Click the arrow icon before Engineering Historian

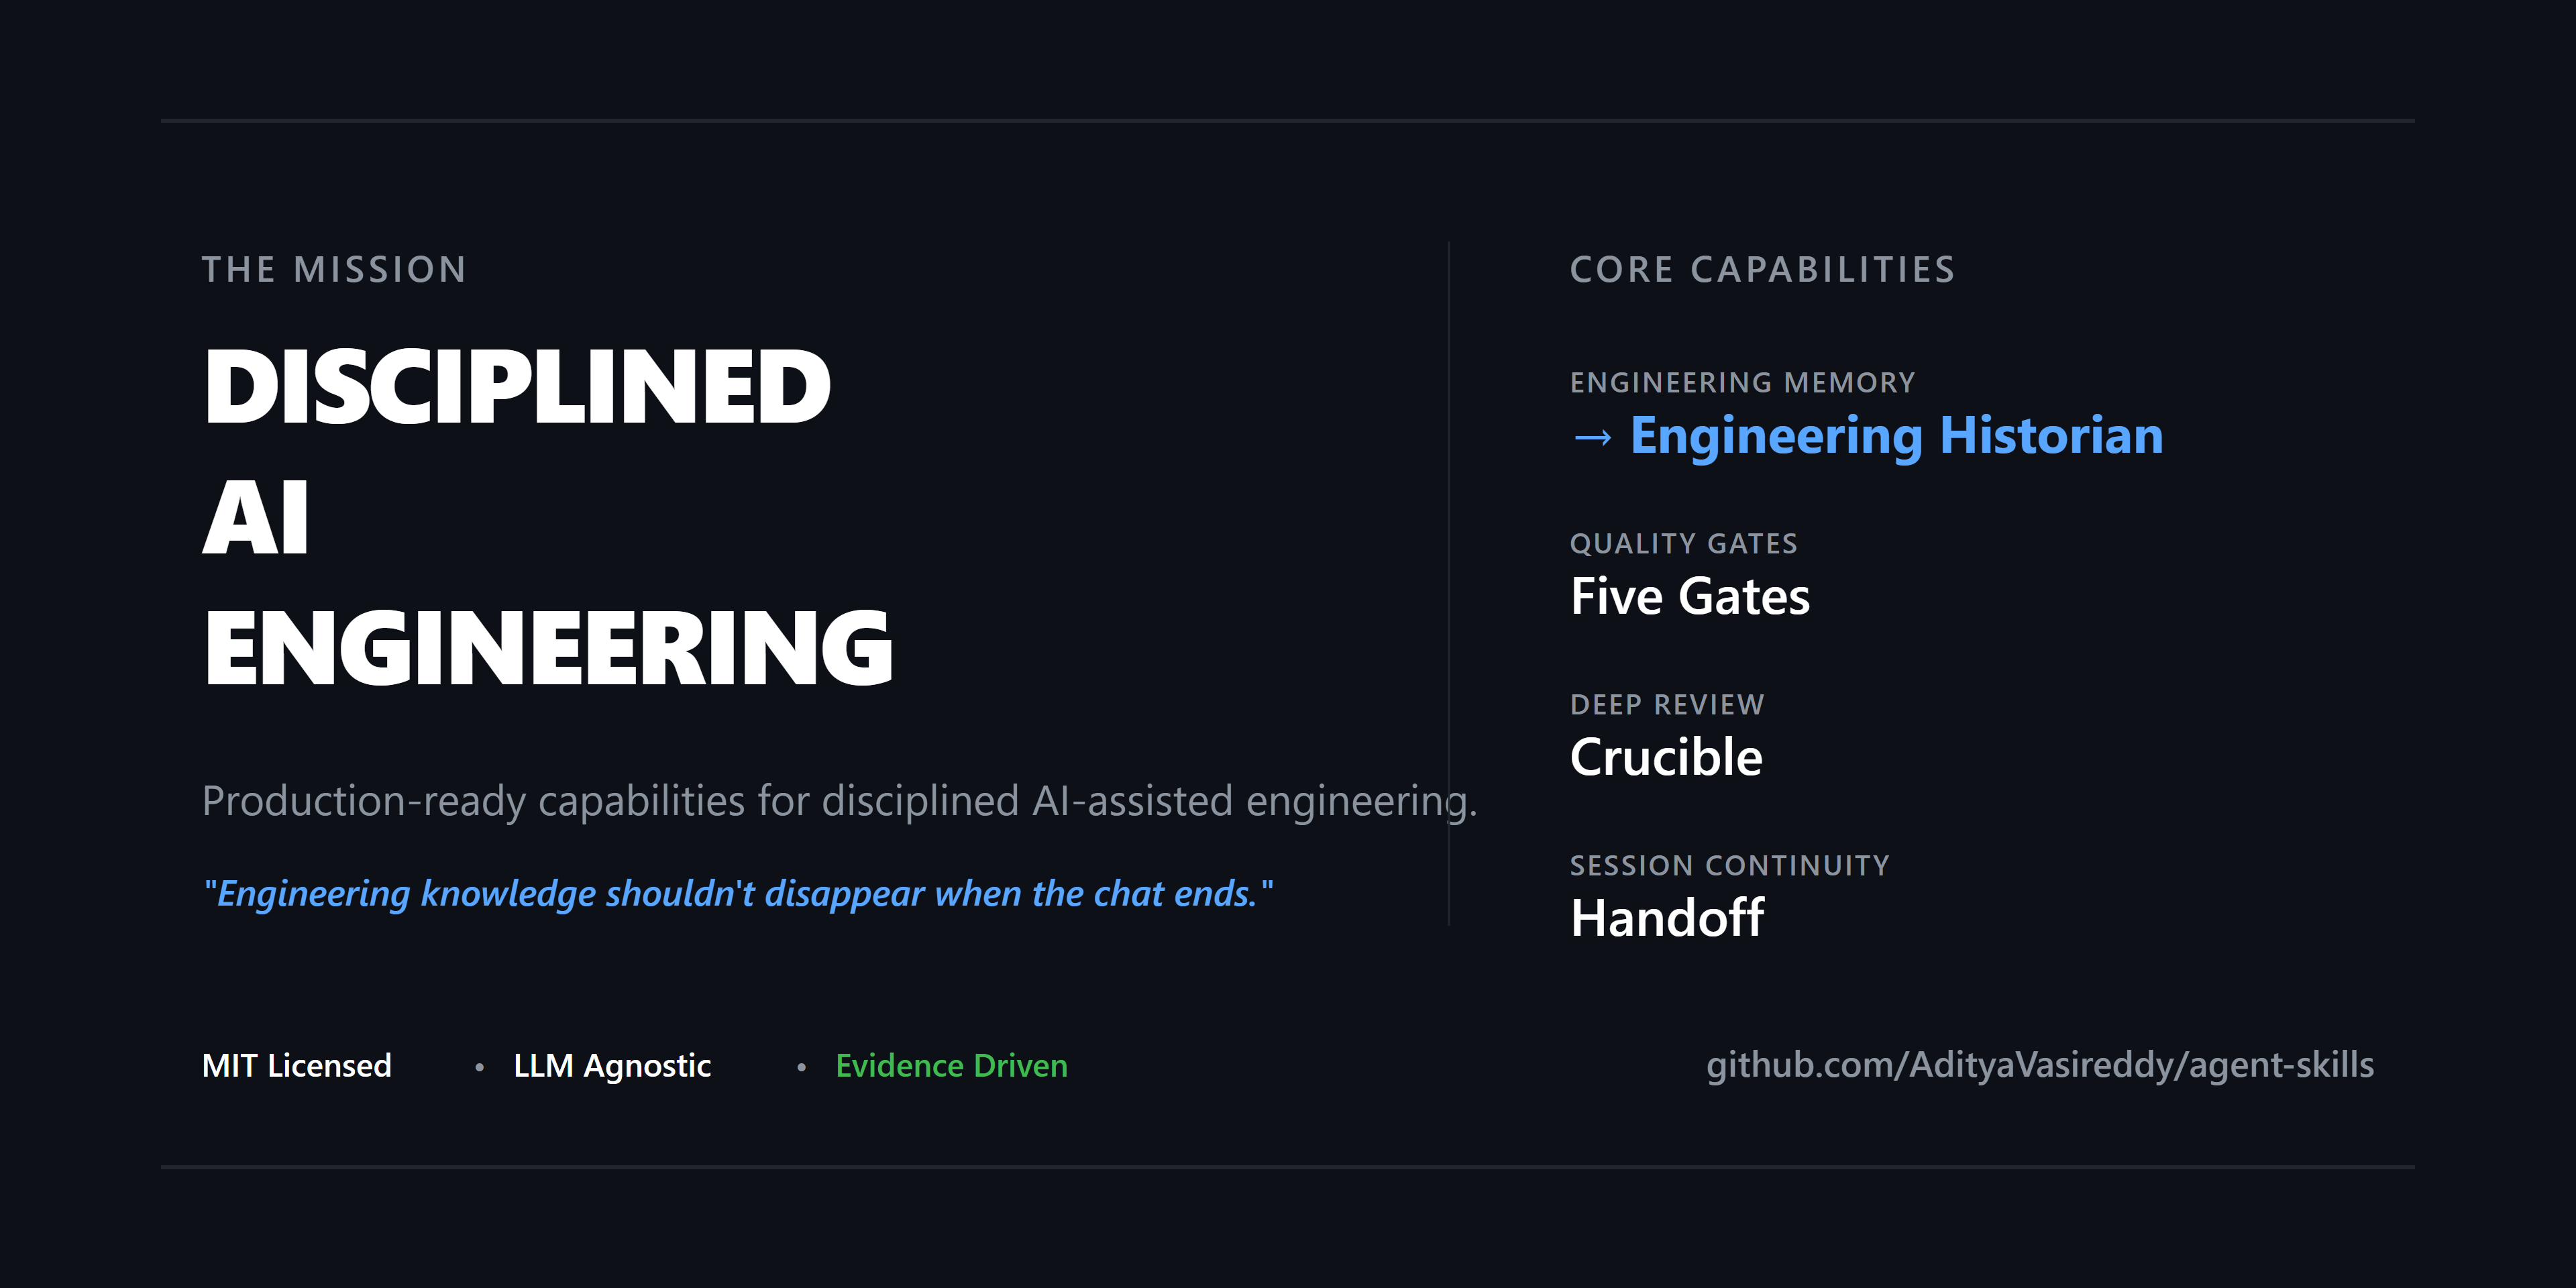[x=1592, y=438]
